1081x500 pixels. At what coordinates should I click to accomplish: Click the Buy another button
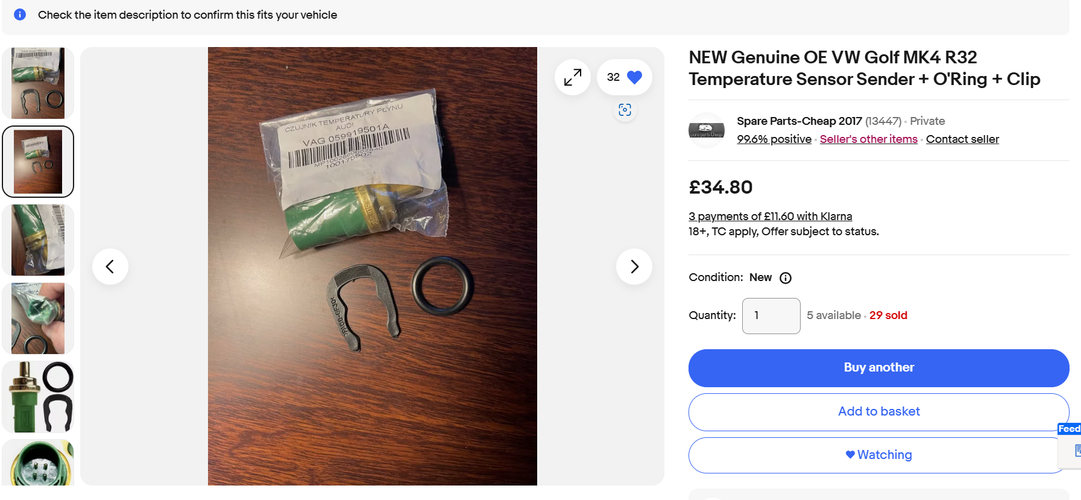pos(879,368)
